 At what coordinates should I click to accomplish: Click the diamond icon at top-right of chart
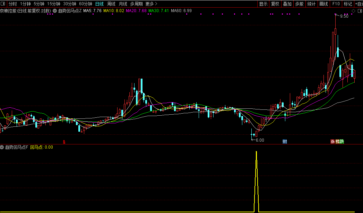(353, 11)
